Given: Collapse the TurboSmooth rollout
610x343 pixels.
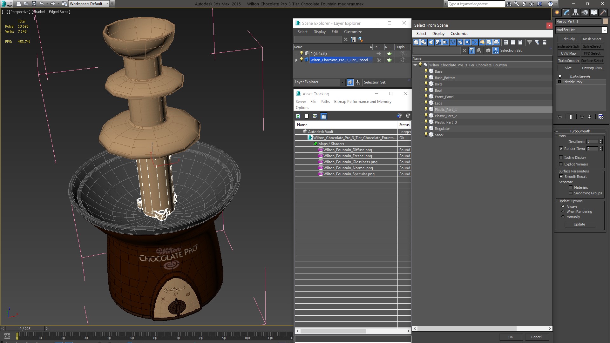Looking at the screenshot, I should 557,131.
